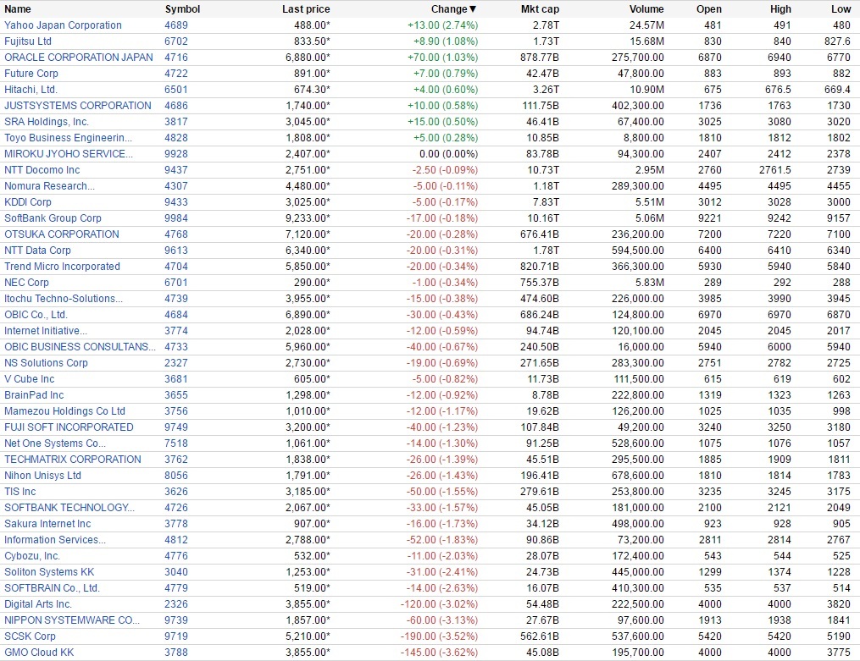Select KDDI market cap 7.83T
Image resolution: width=860 pixels, height=661 pixels.
tap(546, 202)
